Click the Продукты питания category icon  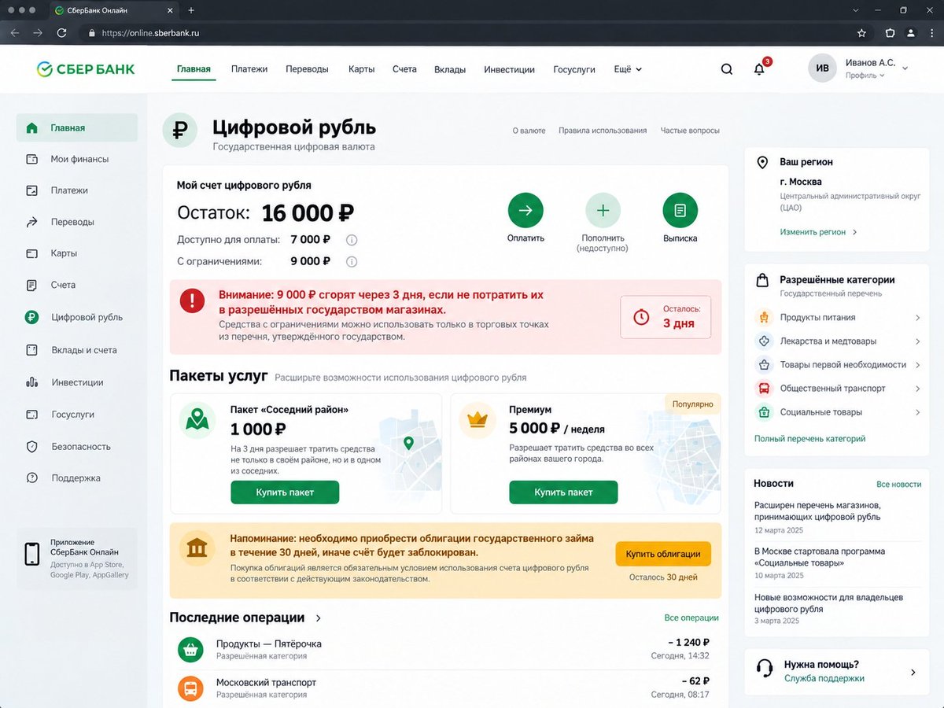click(x=763, y=318)
